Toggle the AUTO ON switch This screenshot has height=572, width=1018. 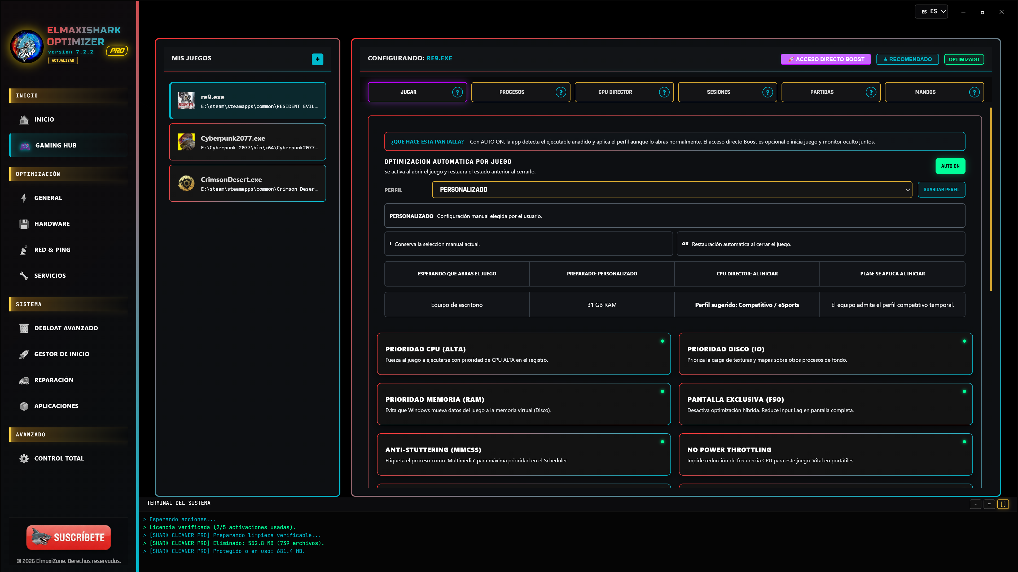(x=950, y=166)
